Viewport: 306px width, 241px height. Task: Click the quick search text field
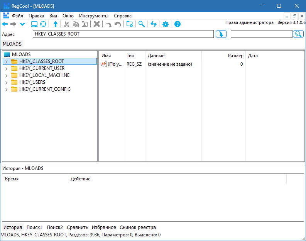262,34
